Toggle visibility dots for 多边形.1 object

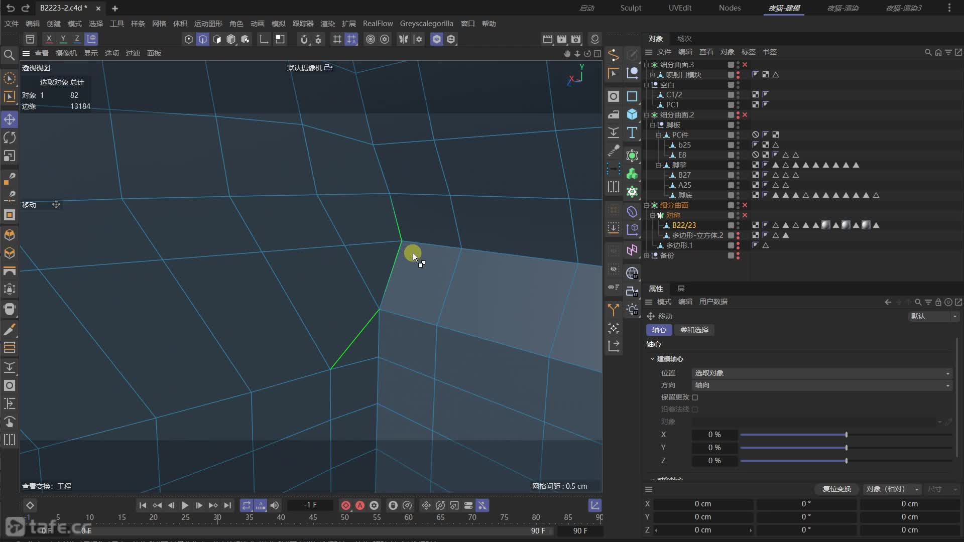[738, 245]
